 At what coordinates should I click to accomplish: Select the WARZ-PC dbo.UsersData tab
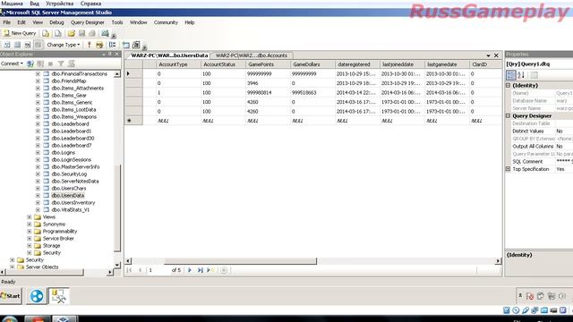[169, 55]
